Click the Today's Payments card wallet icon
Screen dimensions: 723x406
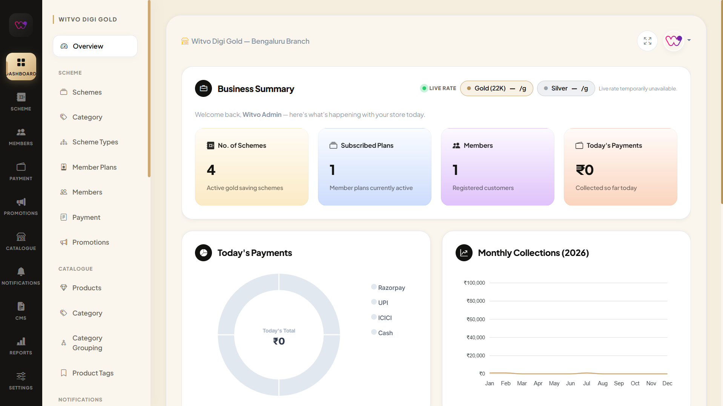579,146
